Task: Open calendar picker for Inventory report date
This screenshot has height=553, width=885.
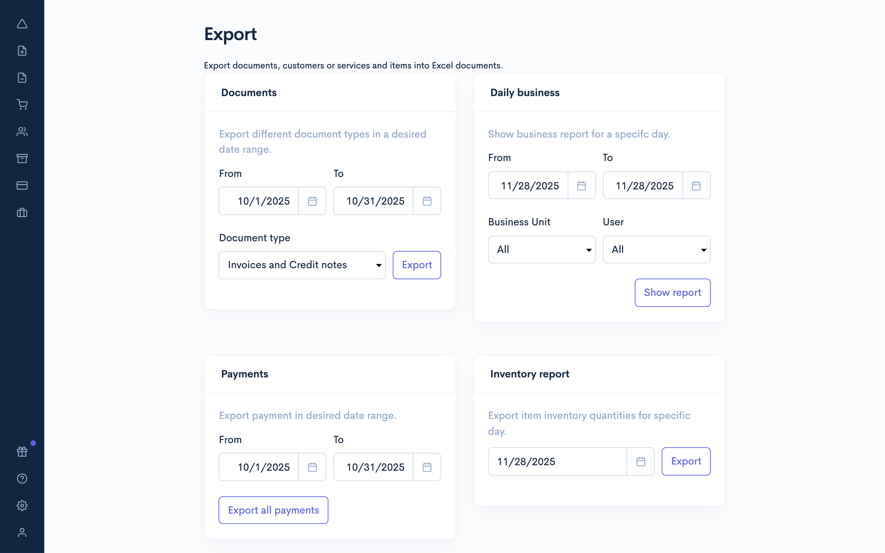Action: click(640, 461)
